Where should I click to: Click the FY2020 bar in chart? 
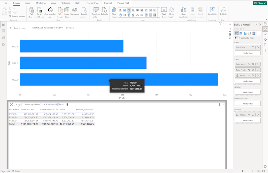pyautogui.click(x=119, y=79)
